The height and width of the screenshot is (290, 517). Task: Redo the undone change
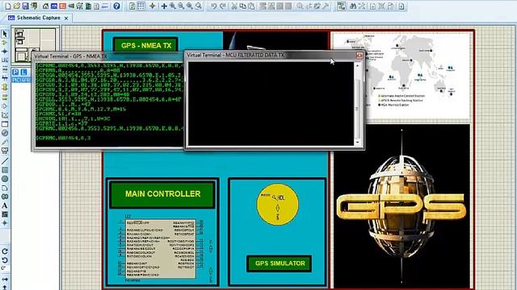tap(223, 6)
